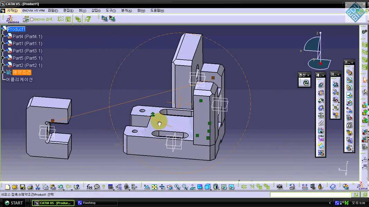Viewport: 369px width, 207px height.
Task: Open the 도움말(H) menu
Action: coord(157,11)
